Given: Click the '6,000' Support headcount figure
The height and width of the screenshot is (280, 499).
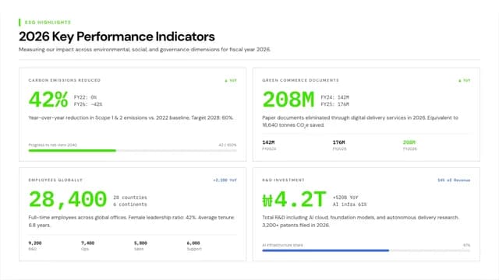Looking at the screenshot, I should pos(193,243).
